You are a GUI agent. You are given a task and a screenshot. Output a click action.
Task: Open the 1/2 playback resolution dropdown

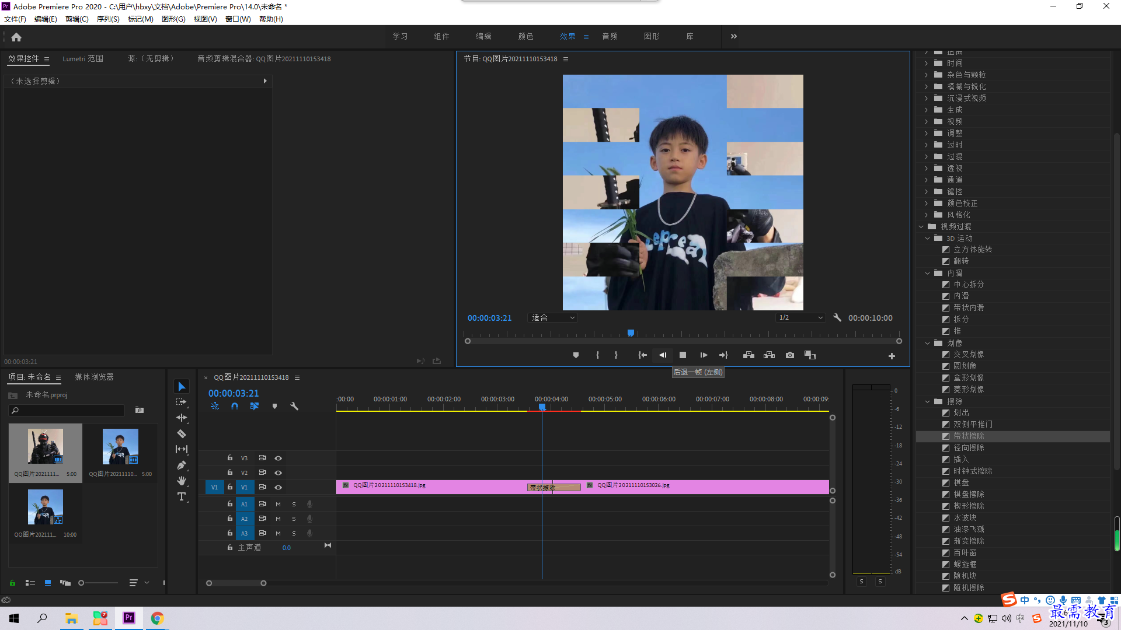[800, 318]
